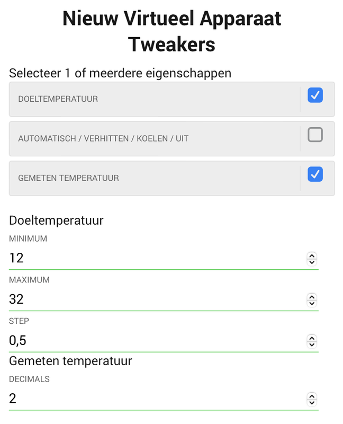The width and height of the screenshot is (343, 424).
Task: Increase Minimum value with up arrow
Action: point(312,255)
